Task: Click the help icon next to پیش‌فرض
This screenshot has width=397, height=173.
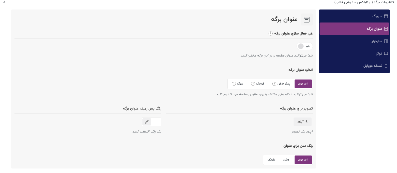Action: [274, 84]
